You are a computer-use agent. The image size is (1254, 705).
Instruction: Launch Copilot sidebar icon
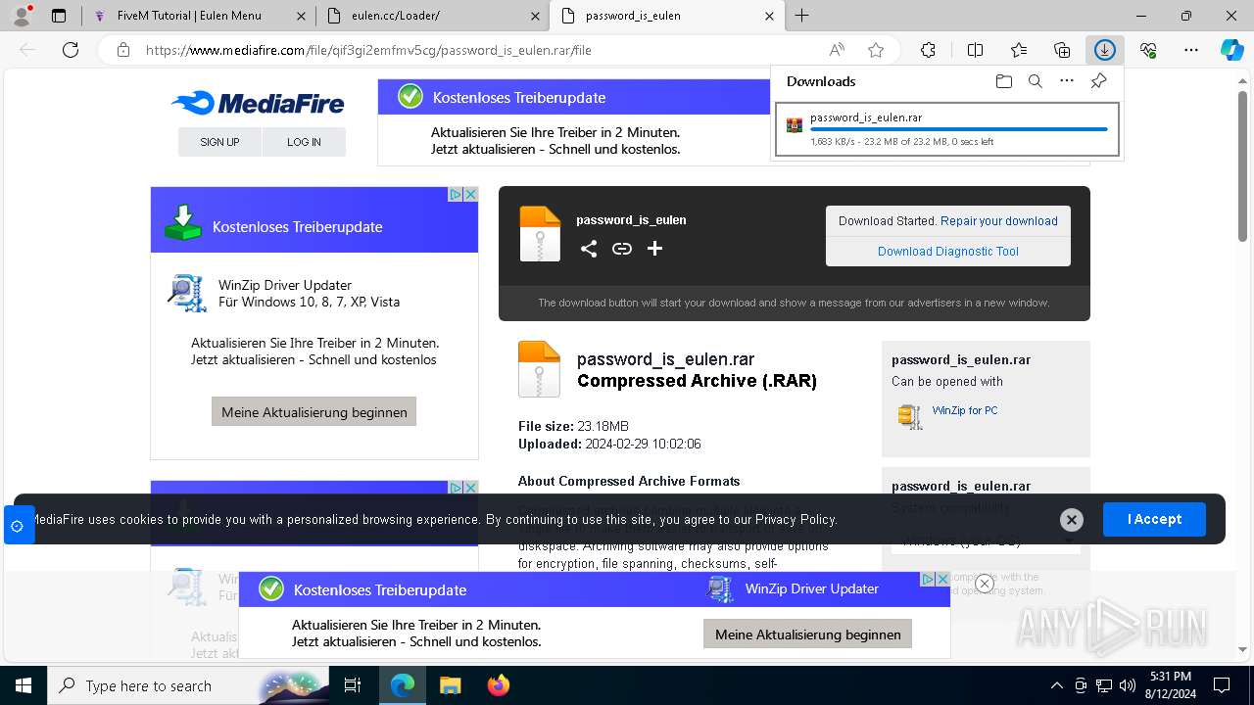click(x=1231, y=50)
